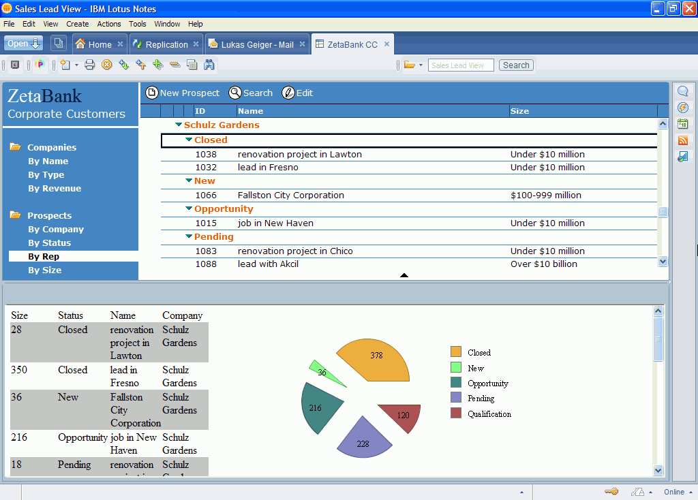Click the view scrollbar up arrow
Image resolution: width=698 pixels, height=500 pixels.
663,124
